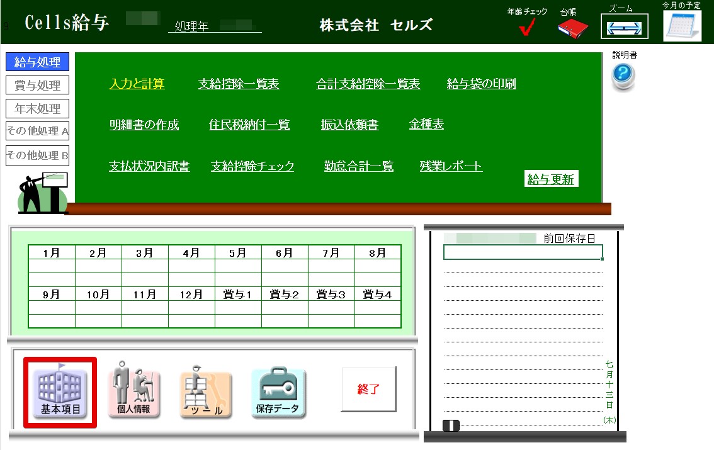This screenshot has width=714, height=450.
Task: Click the 入力と計算 link
Action: tap(137, 84)
